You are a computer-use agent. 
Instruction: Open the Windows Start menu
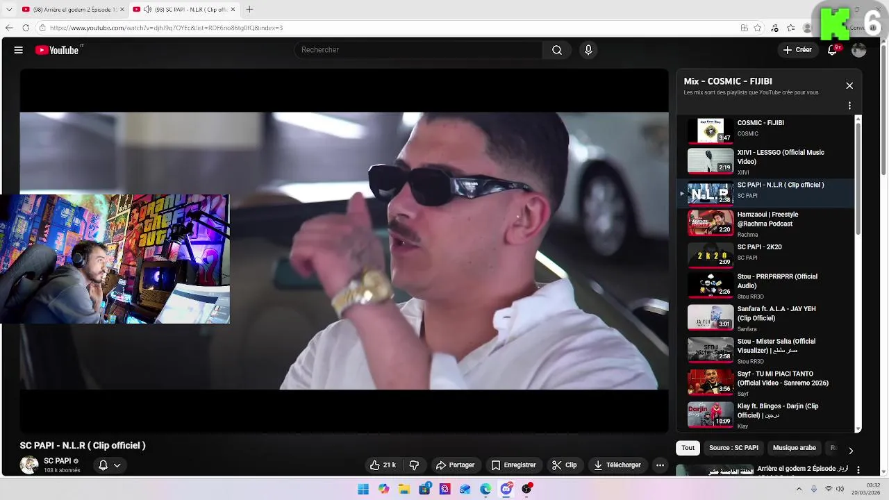click(x=363, y=489)
